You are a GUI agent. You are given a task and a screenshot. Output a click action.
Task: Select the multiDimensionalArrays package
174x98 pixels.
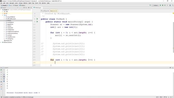[x=13, y=32]
